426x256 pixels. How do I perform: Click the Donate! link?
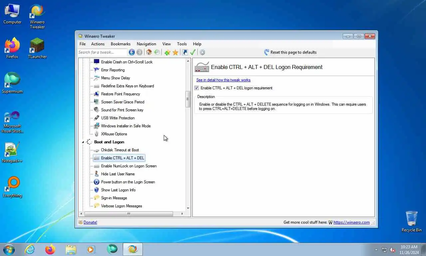[x=90, y=222]
